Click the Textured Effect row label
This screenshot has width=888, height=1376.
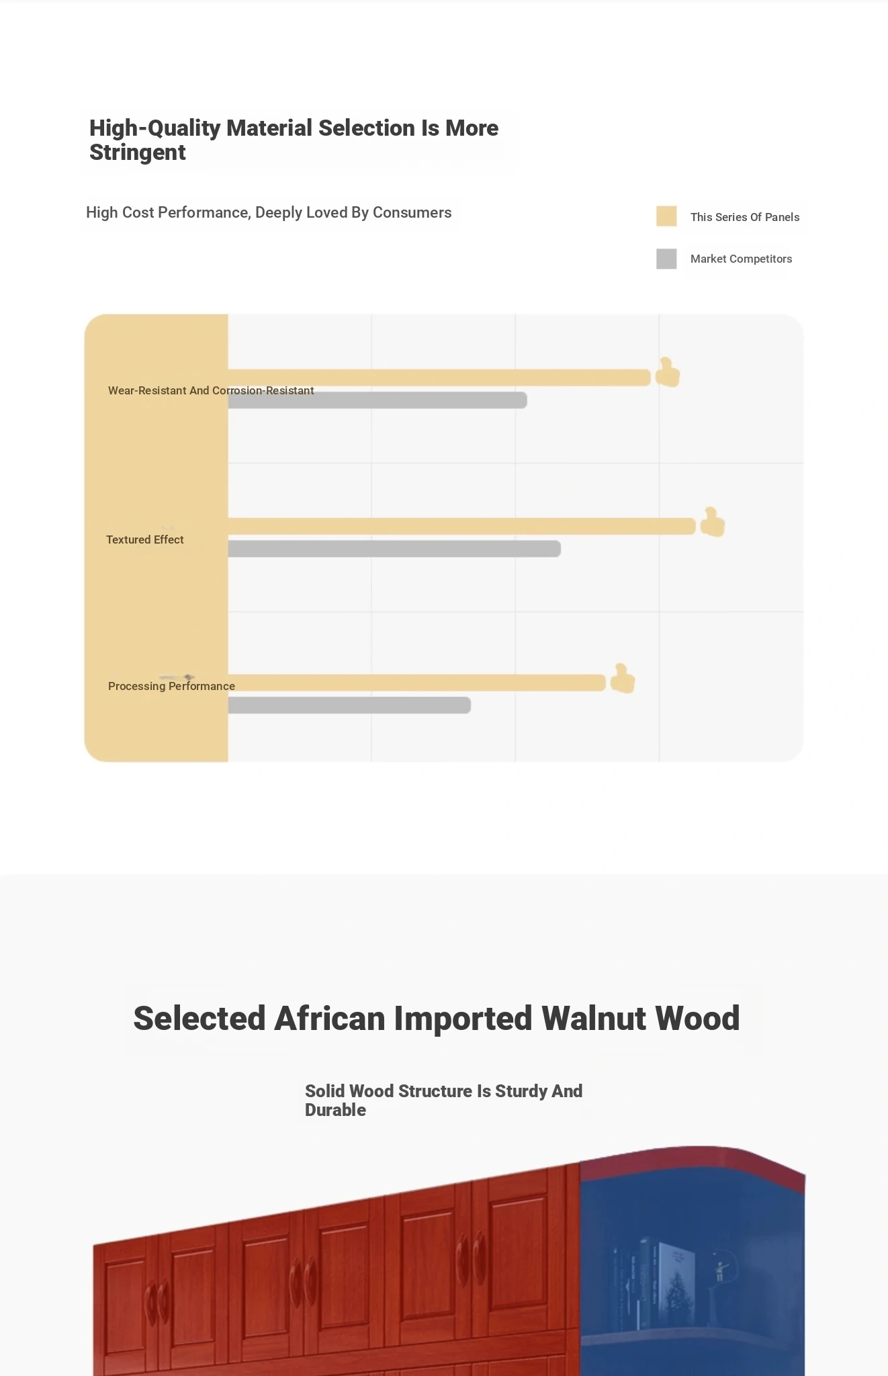144,540
